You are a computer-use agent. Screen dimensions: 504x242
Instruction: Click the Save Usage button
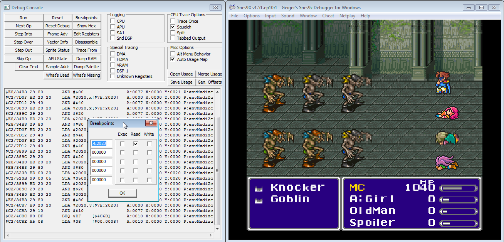coord(181,82)
